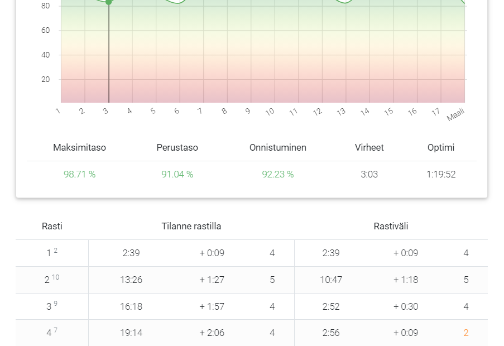Click the 92.23 % Onnistuminen value
Screen dimensions: 504x346
click(x=277, y=174)
